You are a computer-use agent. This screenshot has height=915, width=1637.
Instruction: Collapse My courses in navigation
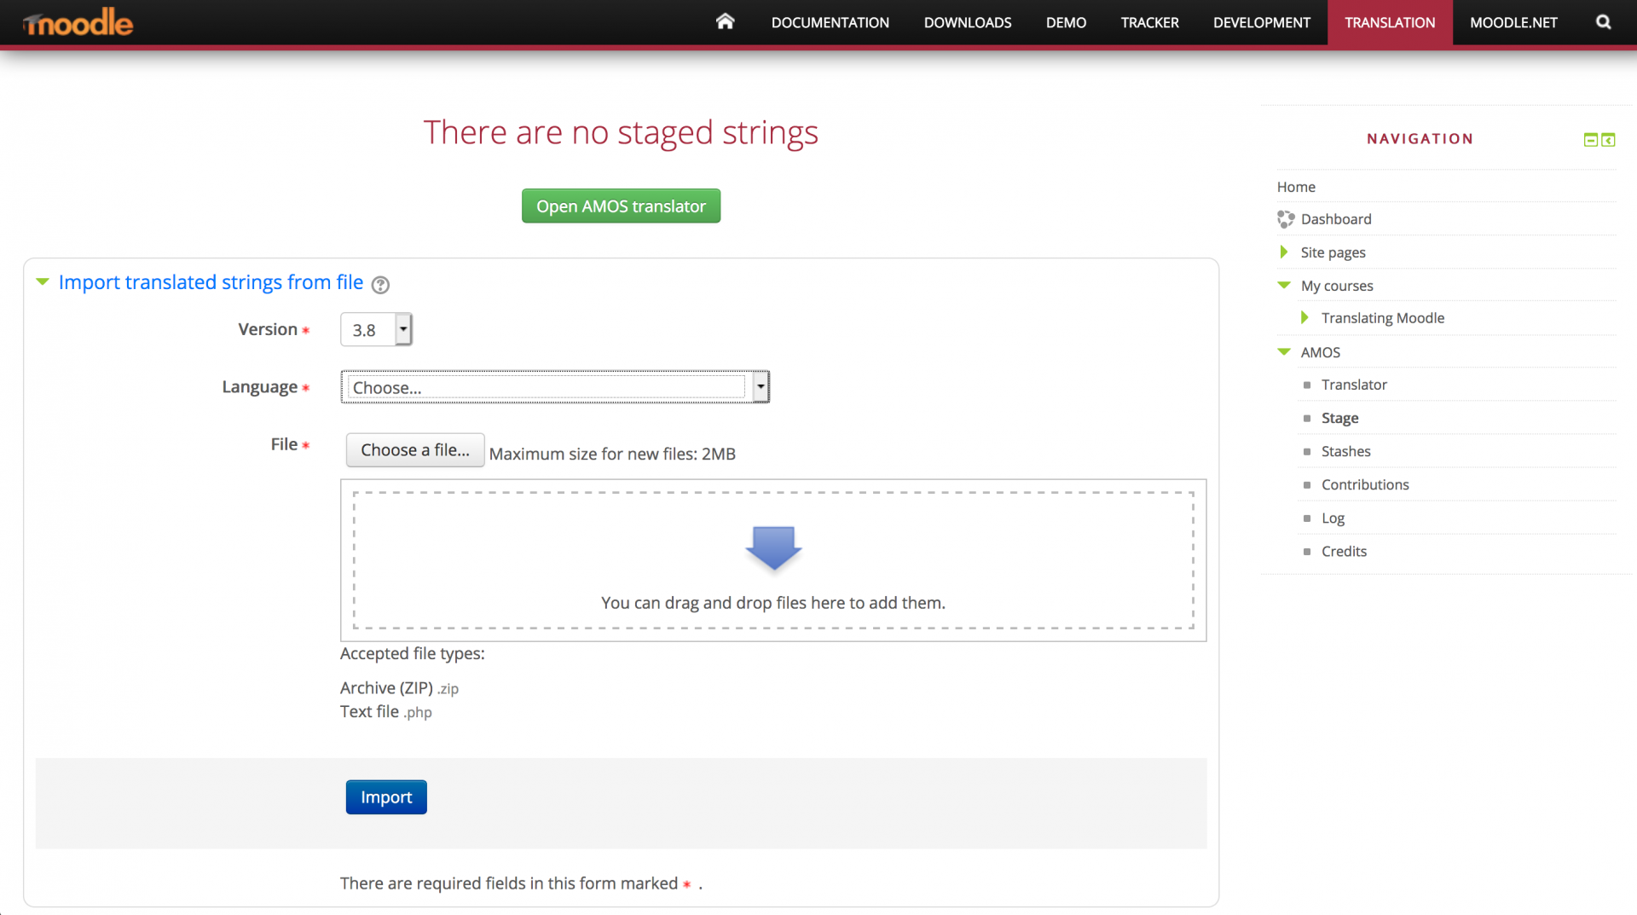pyautogui.click(x=1284, y=286)
